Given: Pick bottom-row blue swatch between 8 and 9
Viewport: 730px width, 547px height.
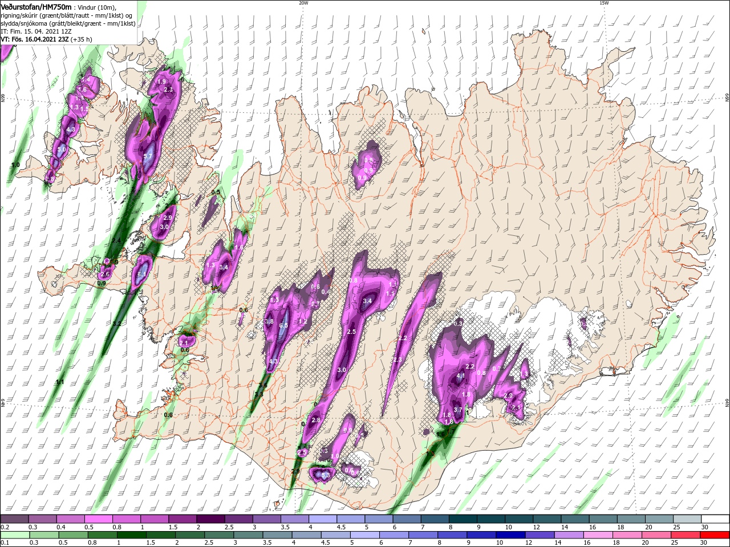Looking at the screenshot, I should (x=452, y=535).
